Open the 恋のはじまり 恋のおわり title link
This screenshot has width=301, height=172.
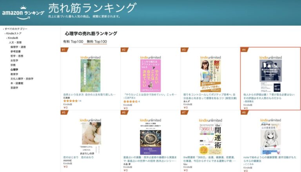78,157
